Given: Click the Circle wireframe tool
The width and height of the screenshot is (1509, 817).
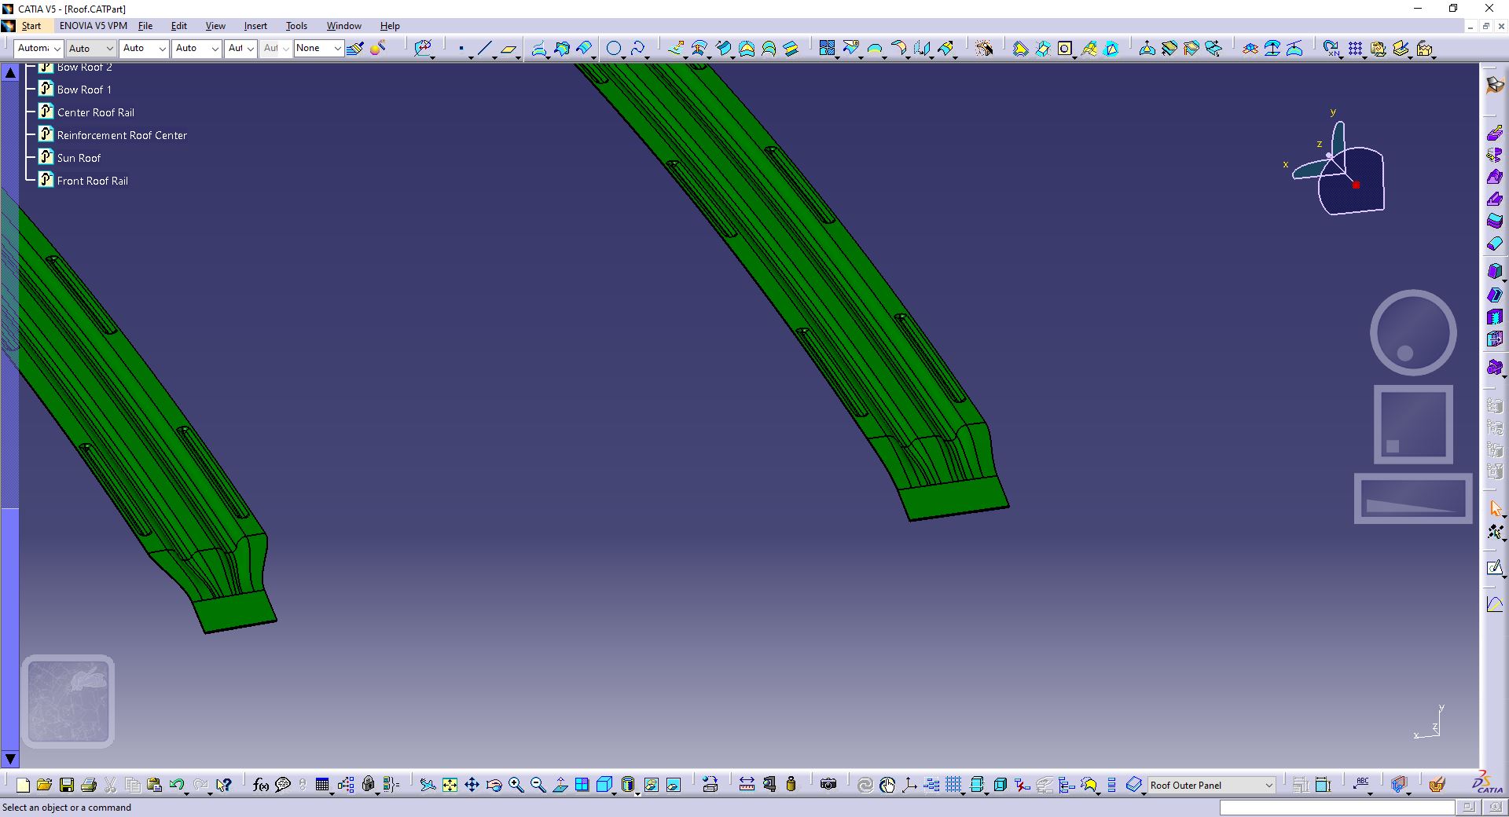Looking at the screenshot, I should (x=614, y=49).
